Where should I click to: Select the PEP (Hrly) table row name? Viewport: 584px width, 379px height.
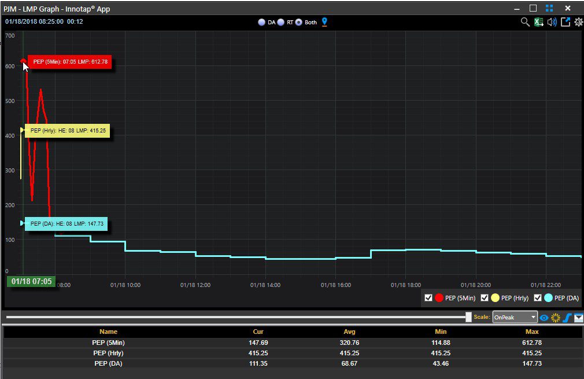pos(108,353)
